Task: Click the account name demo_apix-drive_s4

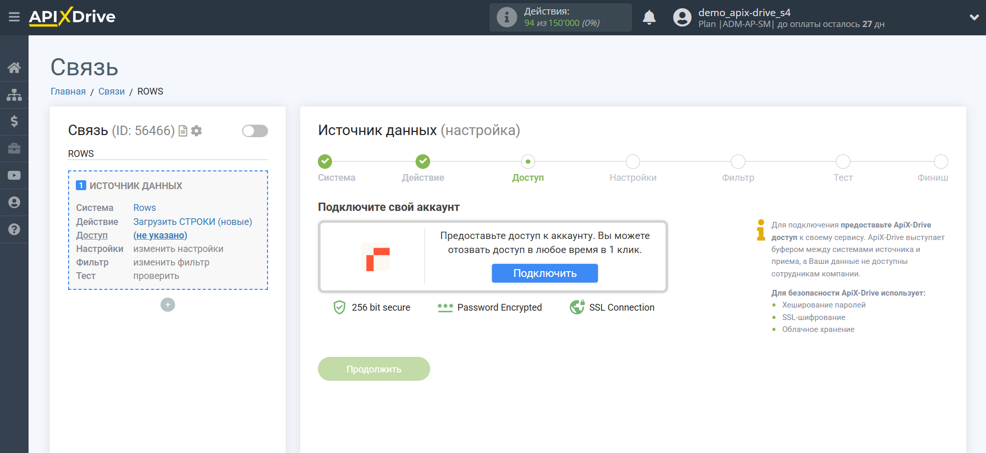Action: tap(744, 12)
